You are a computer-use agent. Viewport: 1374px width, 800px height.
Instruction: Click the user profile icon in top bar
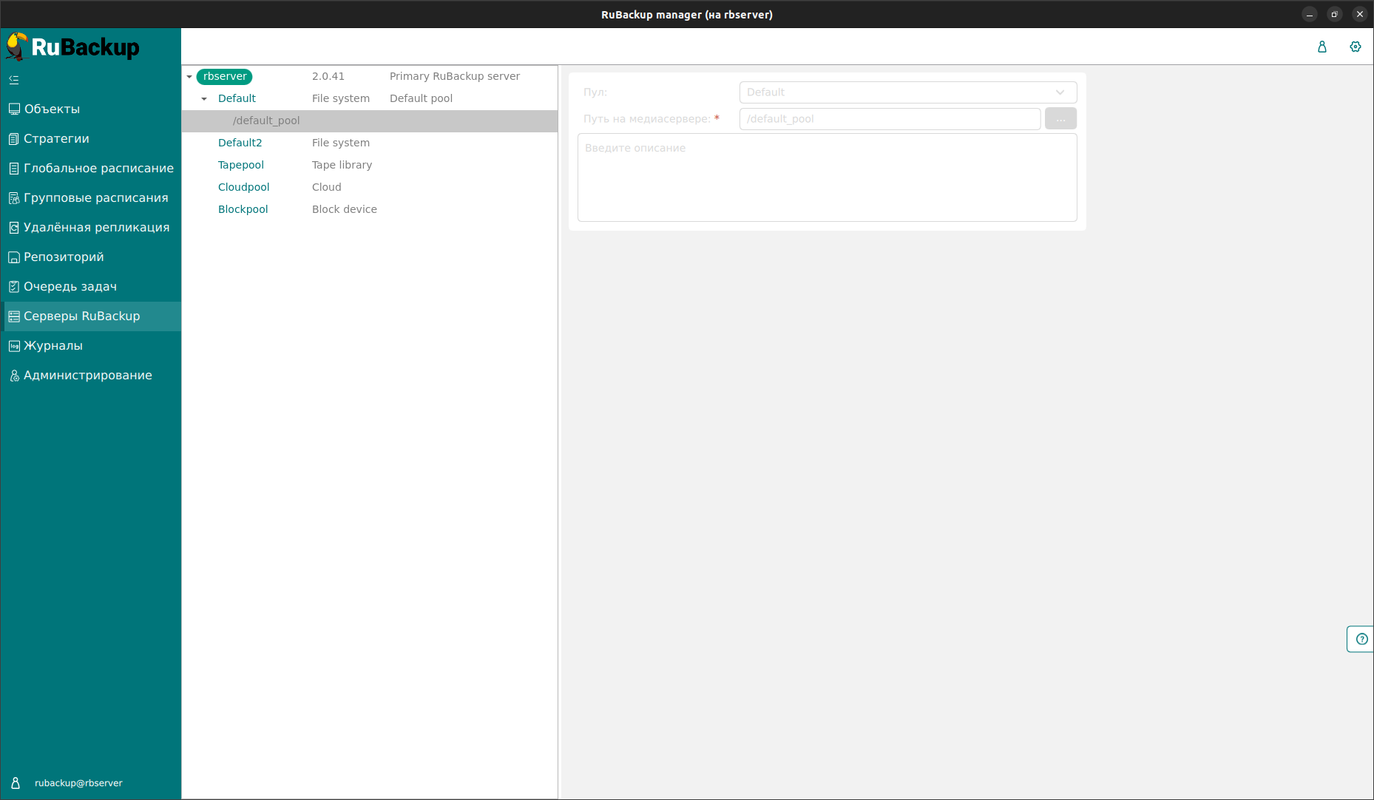pos(1322,47)
